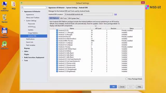Select the Android 3.1 (Honeycomb) row name

click(67, 65)
